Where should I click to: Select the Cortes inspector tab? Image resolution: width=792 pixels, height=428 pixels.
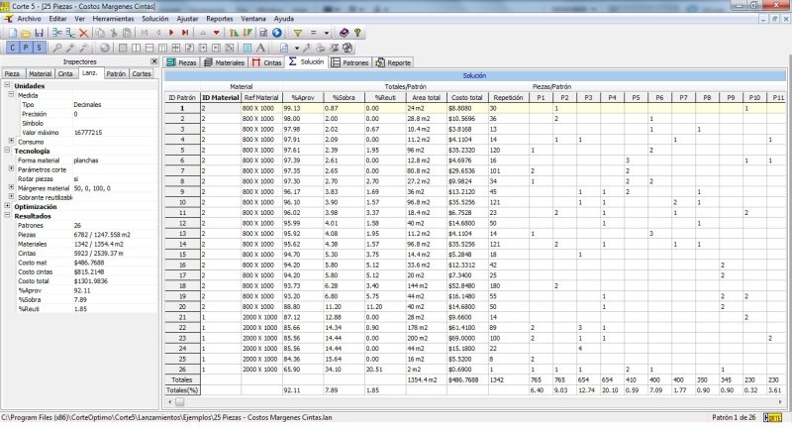(142, 73)
